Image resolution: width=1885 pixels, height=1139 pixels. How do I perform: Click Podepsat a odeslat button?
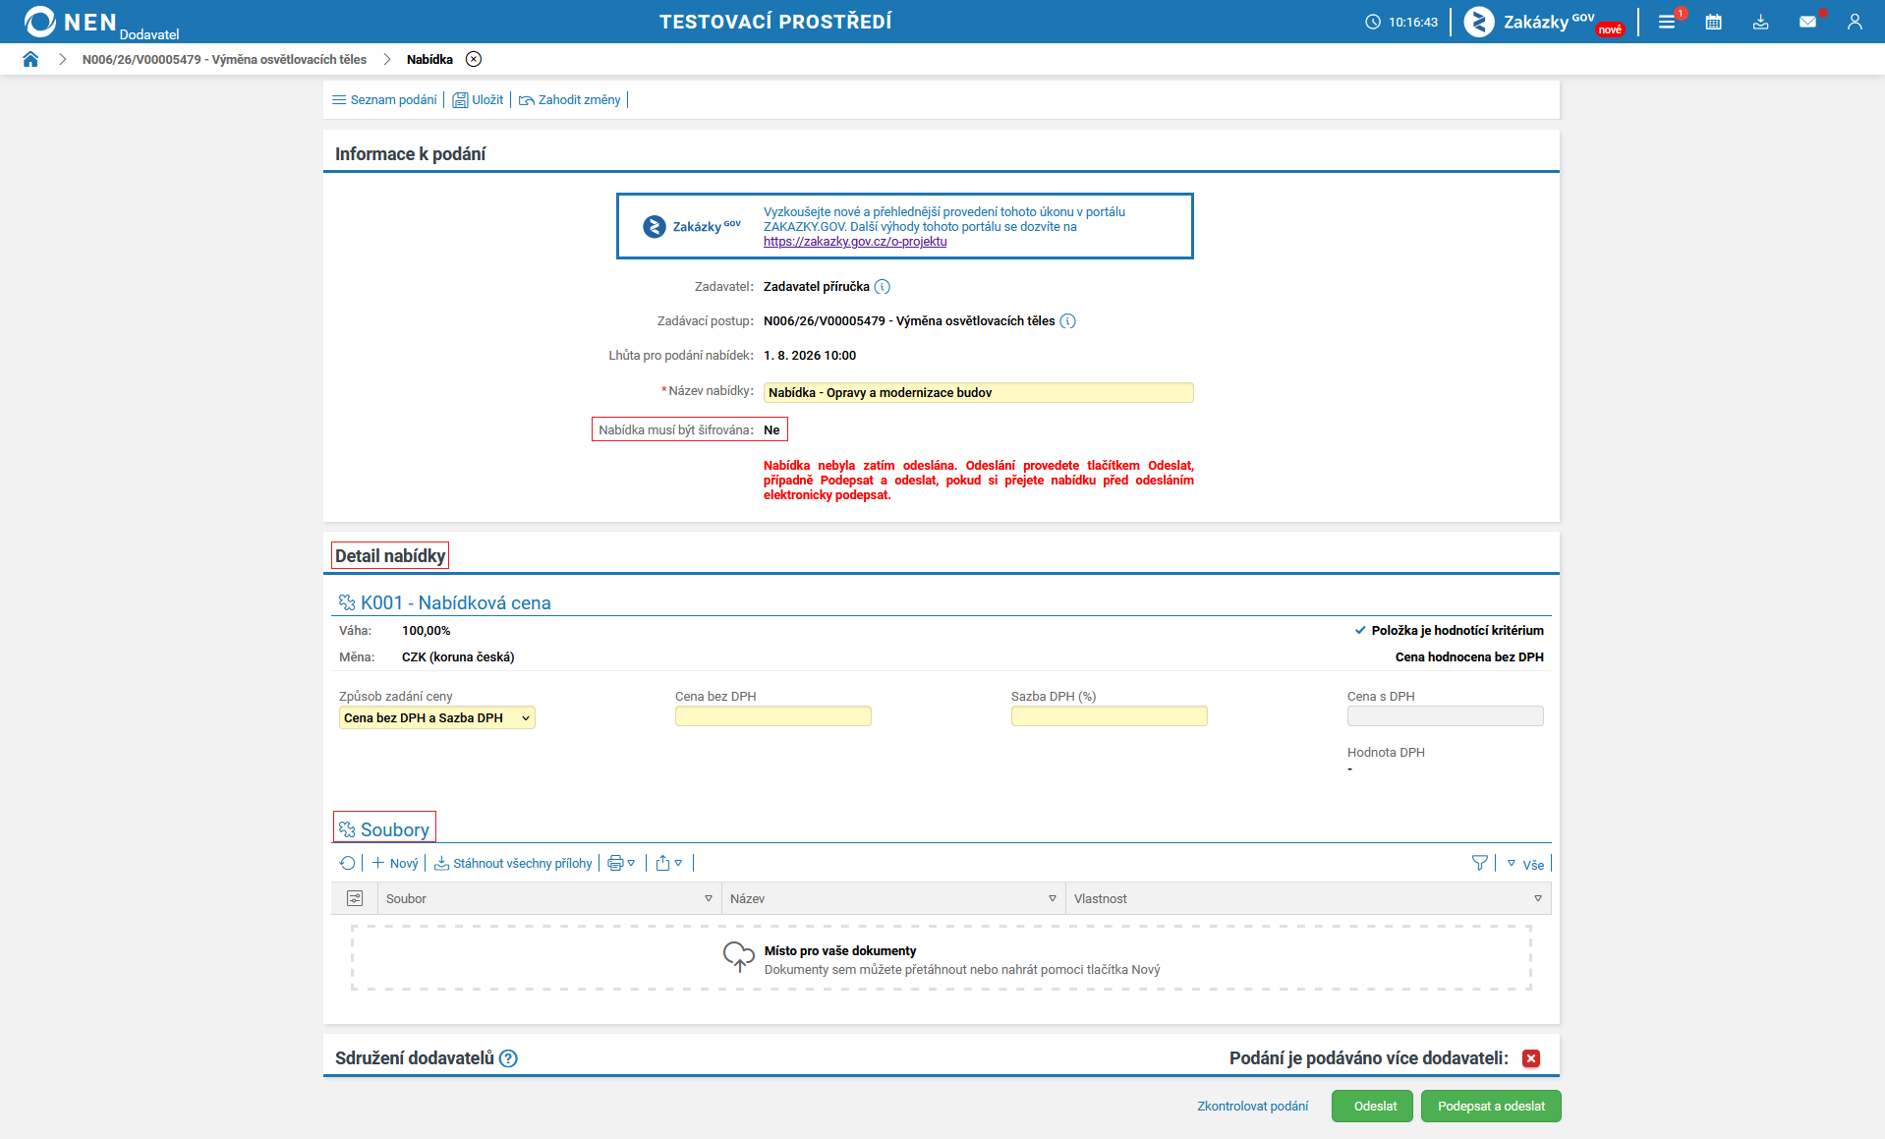[1491, 1107]
